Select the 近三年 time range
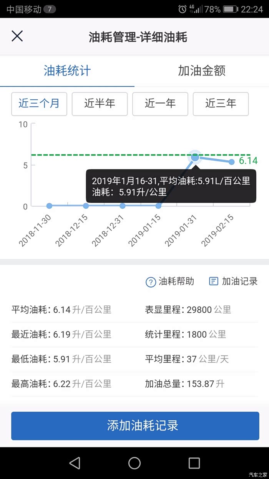 [221, 104]
